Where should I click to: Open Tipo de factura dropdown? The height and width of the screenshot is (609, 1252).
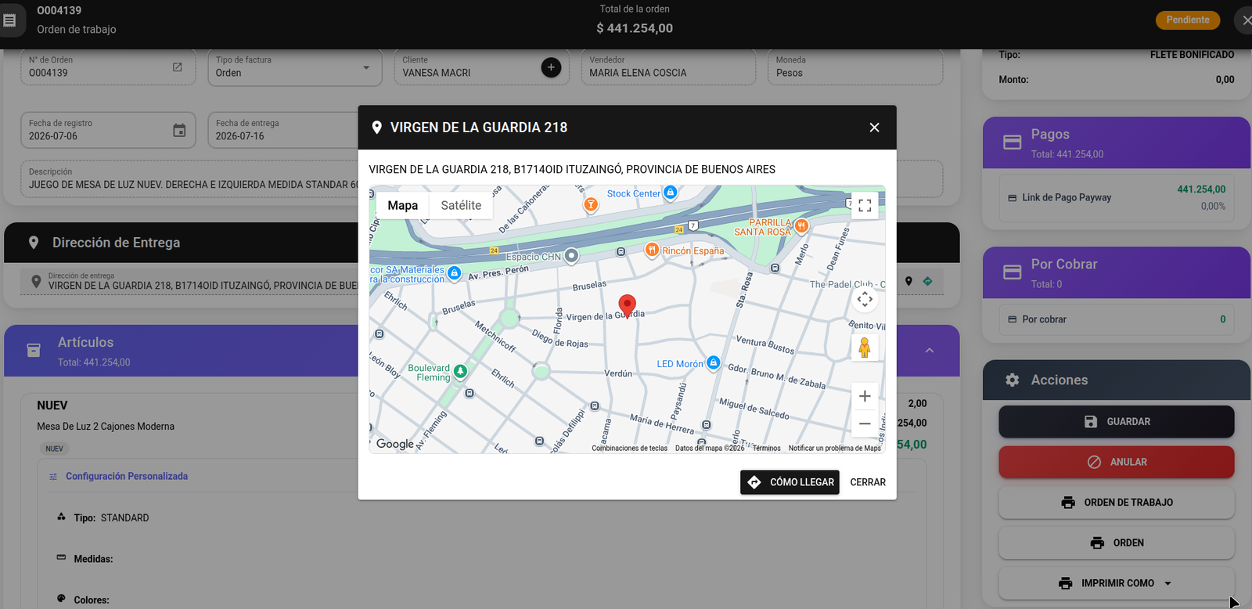click(x=294, y=67)
